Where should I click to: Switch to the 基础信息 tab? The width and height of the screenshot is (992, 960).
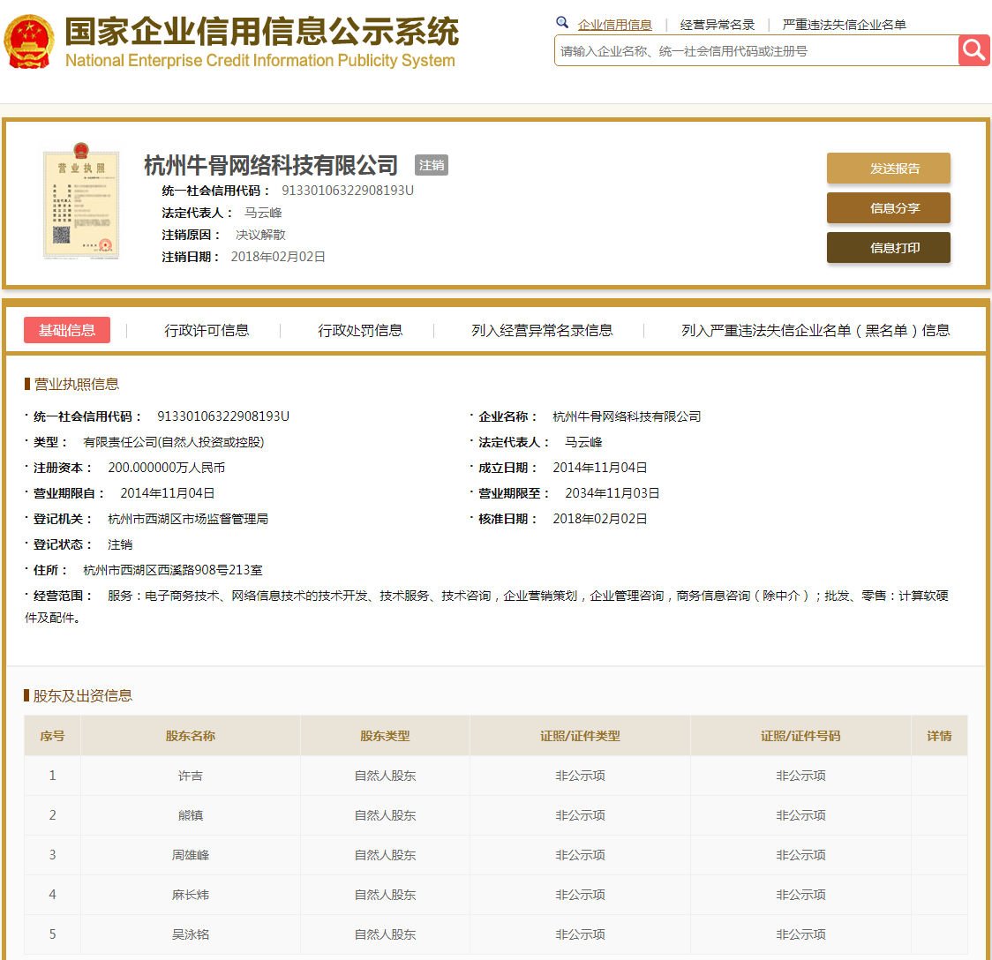click(67, 330)
